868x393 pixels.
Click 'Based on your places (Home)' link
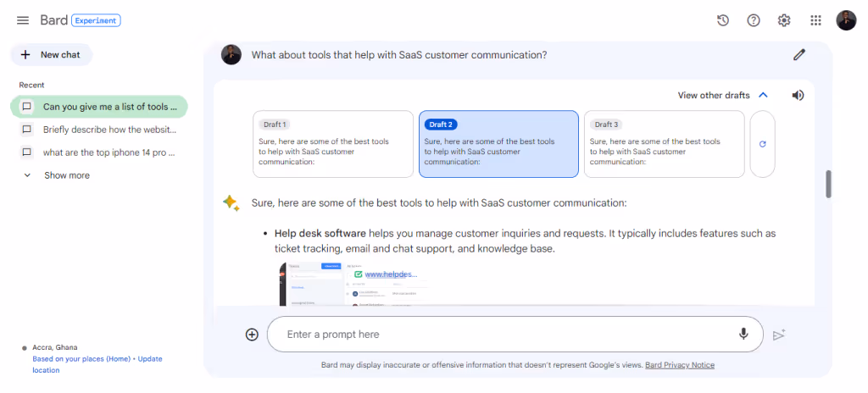[x=81, y=358]
